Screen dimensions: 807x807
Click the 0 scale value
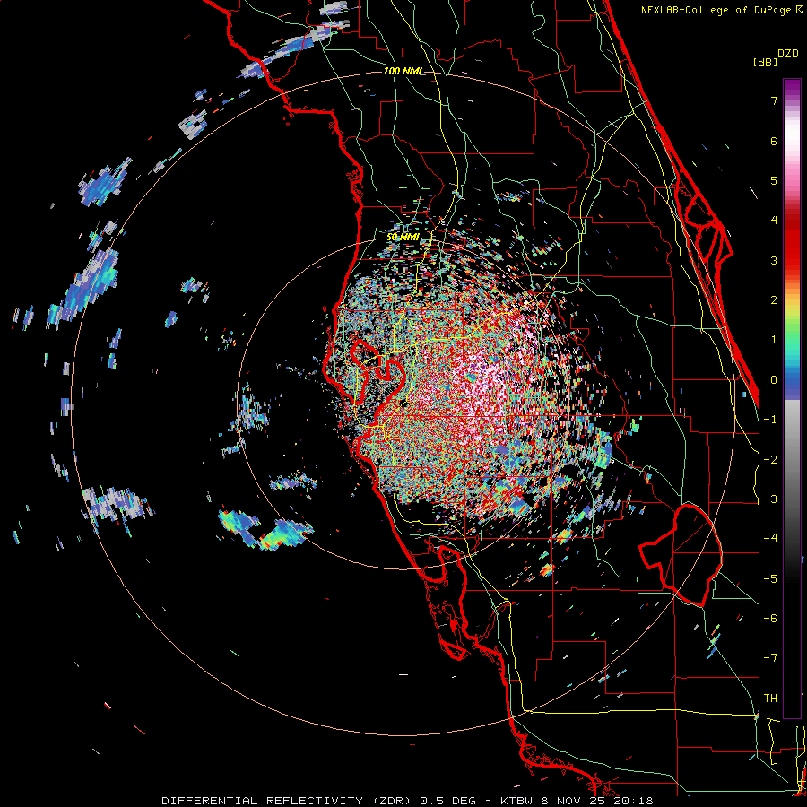point(774,380)
